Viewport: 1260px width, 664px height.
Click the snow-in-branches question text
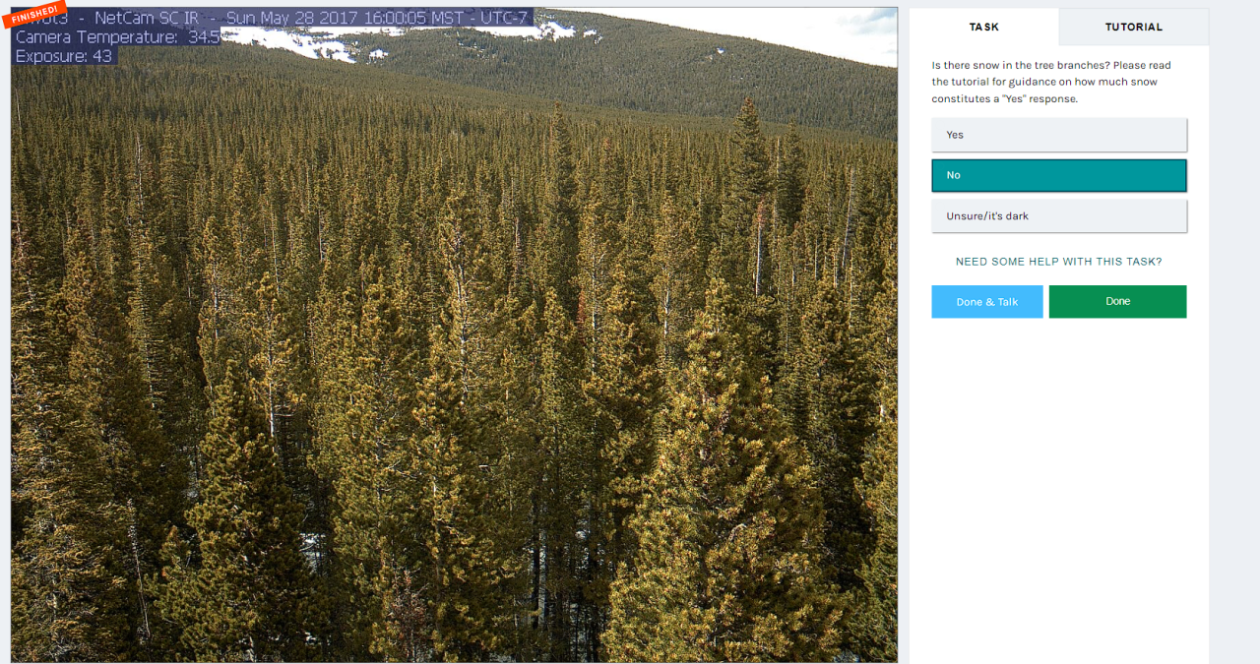point(1051,82)
